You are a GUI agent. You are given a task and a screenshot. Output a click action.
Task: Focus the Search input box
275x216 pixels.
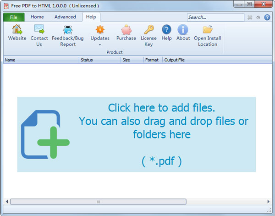[215, 17]
